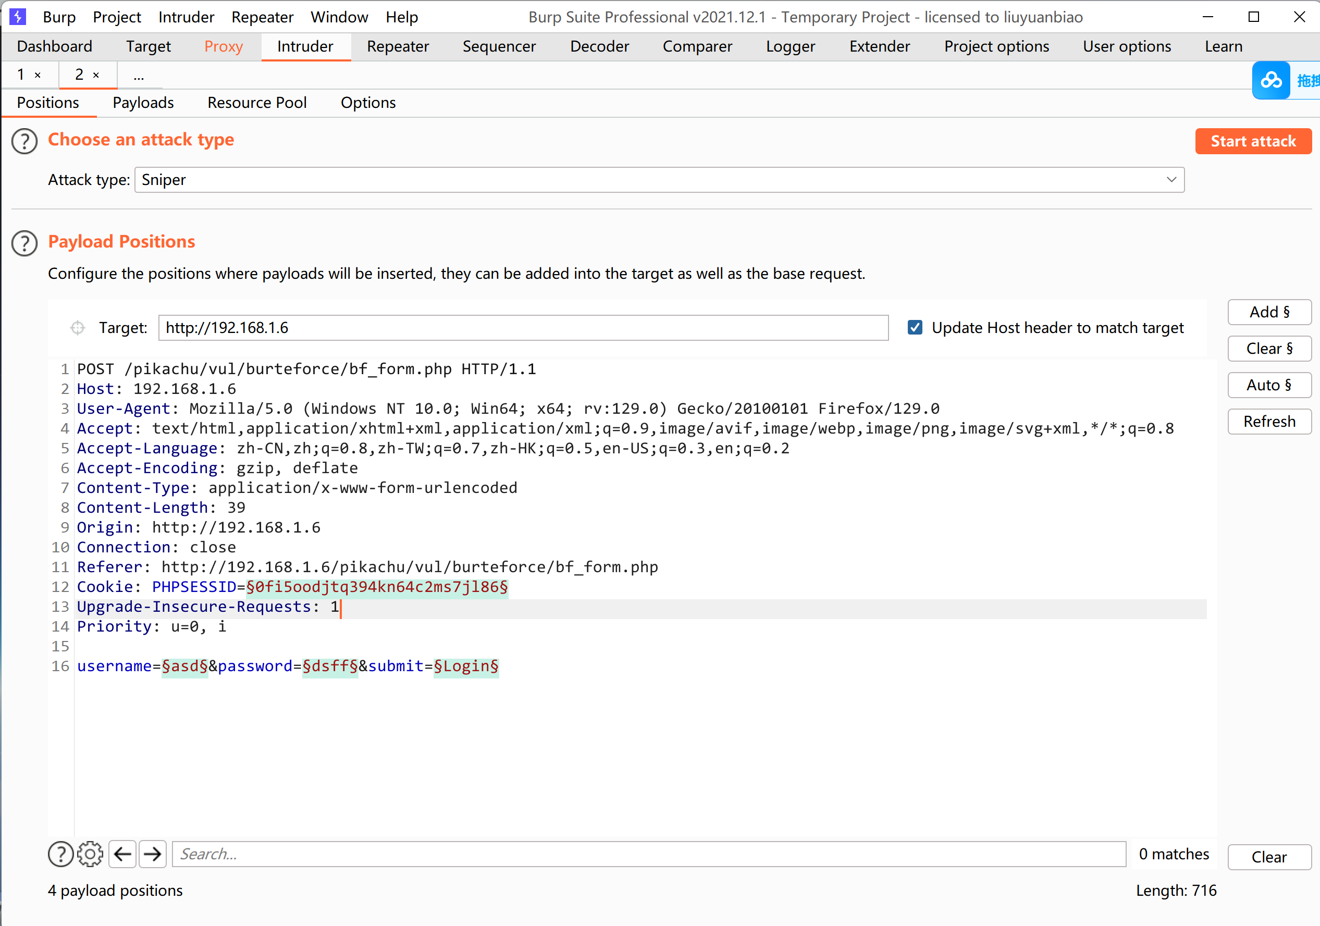Screen dimensions: 1320x926
Task: Expand the Sniper attack type dropdown
Action: pyautogui.click(x=1171, y=180)
